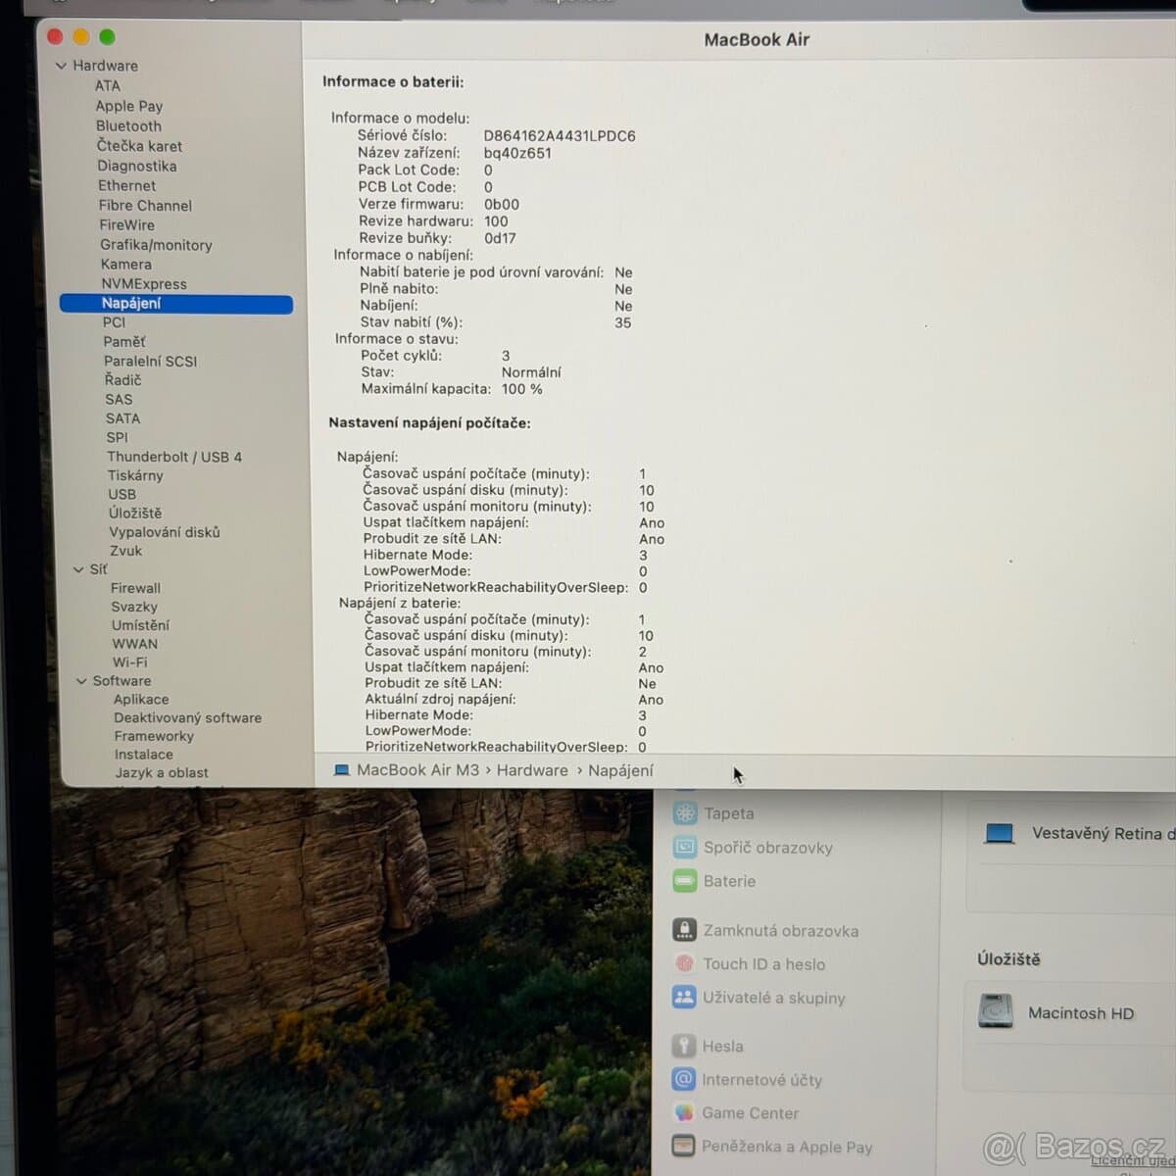Click the Tapeta icon in System Settings
Screen dimensions: 1176x1176
[685, 813]
